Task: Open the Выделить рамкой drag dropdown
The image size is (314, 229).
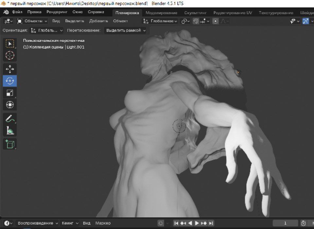Action: [126, 30]
